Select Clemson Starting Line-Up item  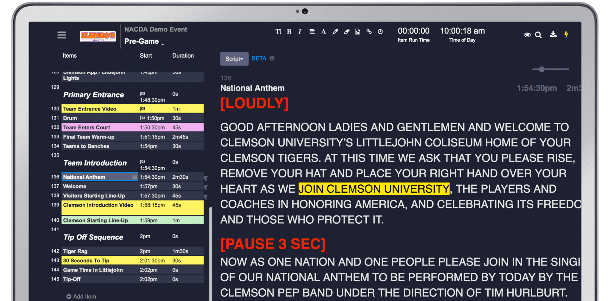pyautogui.click(x=132, y=220)
